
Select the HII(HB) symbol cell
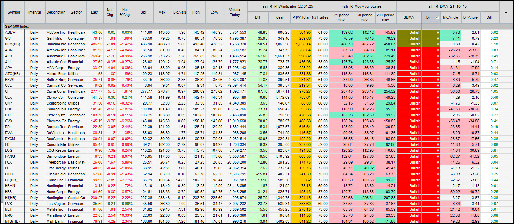[14, 198]
